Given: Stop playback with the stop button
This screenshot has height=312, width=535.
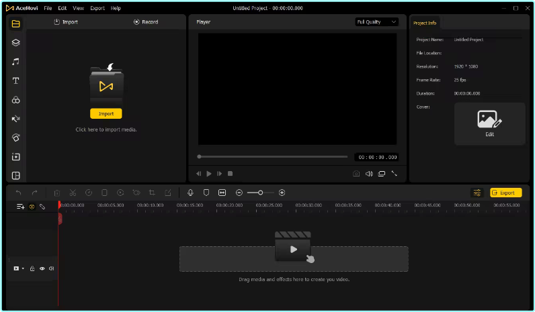Looking at the screenshot, I should coord(231,174).
